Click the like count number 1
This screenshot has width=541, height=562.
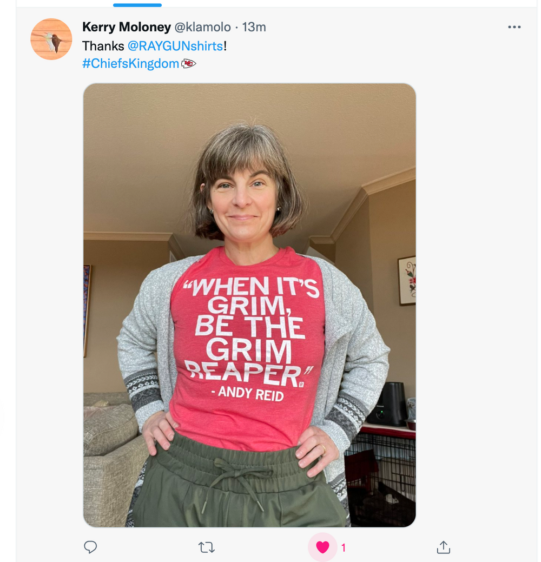343,548
